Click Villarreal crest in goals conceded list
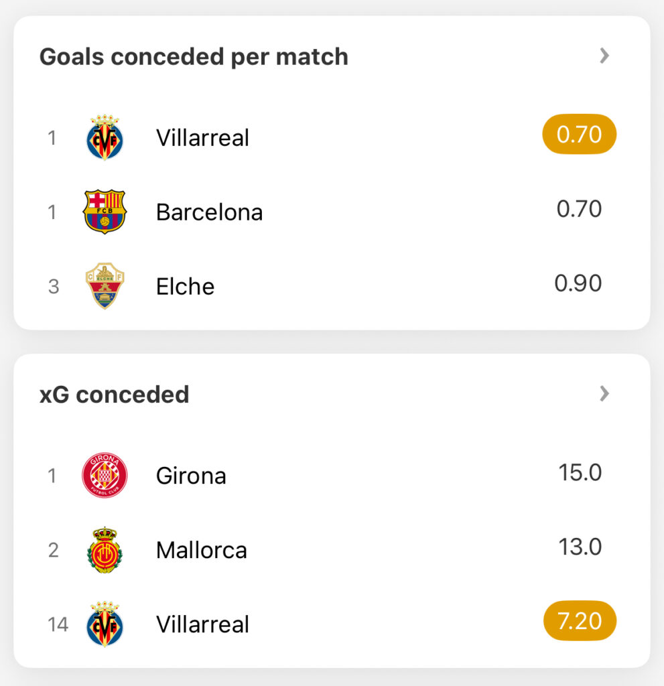The height and width of the screenshot is (686, 664). coord(105,137)
